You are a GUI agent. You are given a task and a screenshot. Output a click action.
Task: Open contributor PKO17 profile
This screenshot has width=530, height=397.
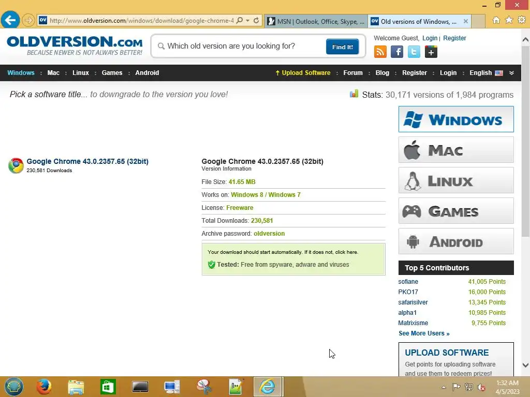[408, 292]
